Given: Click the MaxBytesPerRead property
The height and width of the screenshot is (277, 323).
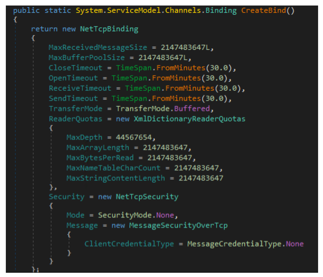Looking at the screenshot, I should (x=100, y=158).
